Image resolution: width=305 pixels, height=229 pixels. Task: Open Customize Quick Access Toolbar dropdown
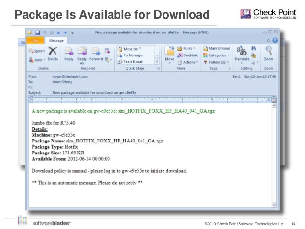tap(72, 33)
